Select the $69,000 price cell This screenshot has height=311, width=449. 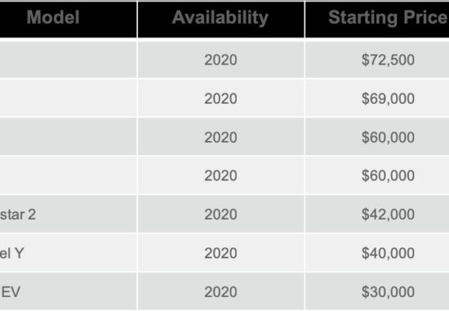click(377, 98)
